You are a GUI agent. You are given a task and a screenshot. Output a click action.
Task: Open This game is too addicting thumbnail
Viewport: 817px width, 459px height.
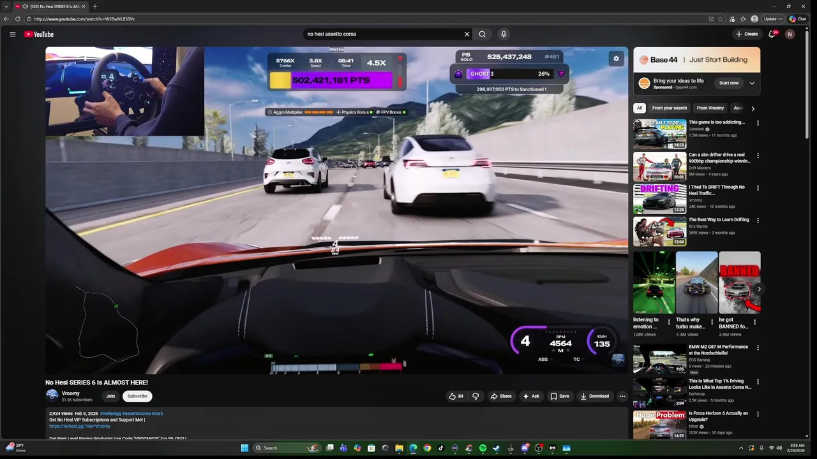[x=659, y=134]
